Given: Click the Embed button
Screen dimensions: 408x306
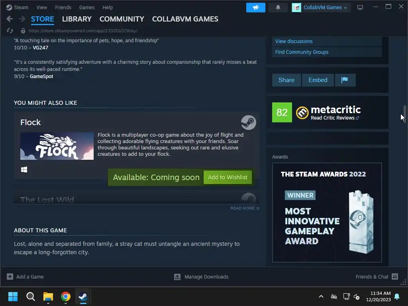Looking at the screenshot, I should click(318, 80).
